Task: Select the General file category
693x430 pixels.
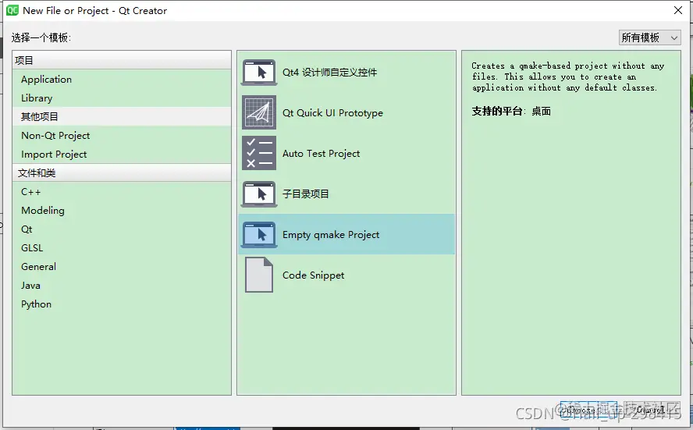Action: tap(122, 266)
